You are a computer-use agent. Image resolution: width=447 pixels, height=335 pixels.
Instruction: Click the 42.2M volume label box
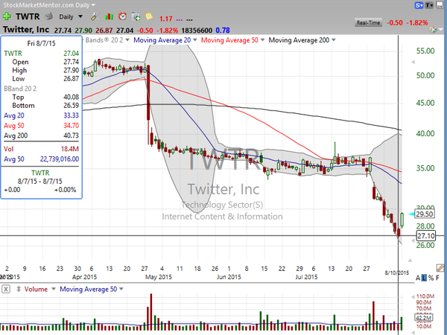(423, 318)
